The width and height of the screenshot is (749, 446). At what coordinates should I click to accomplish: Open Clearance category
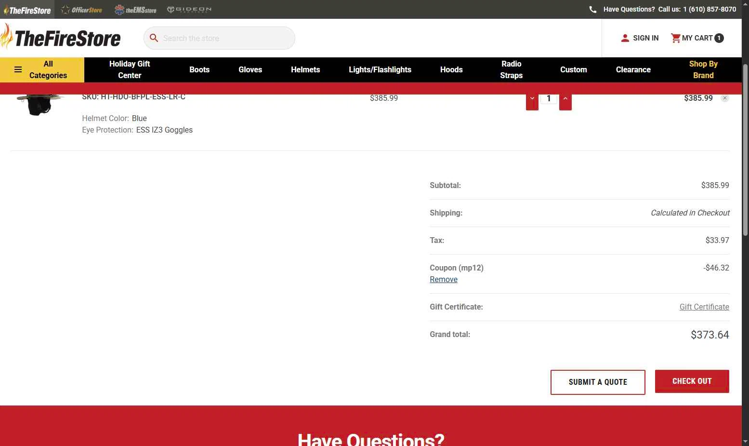[633, 69]
